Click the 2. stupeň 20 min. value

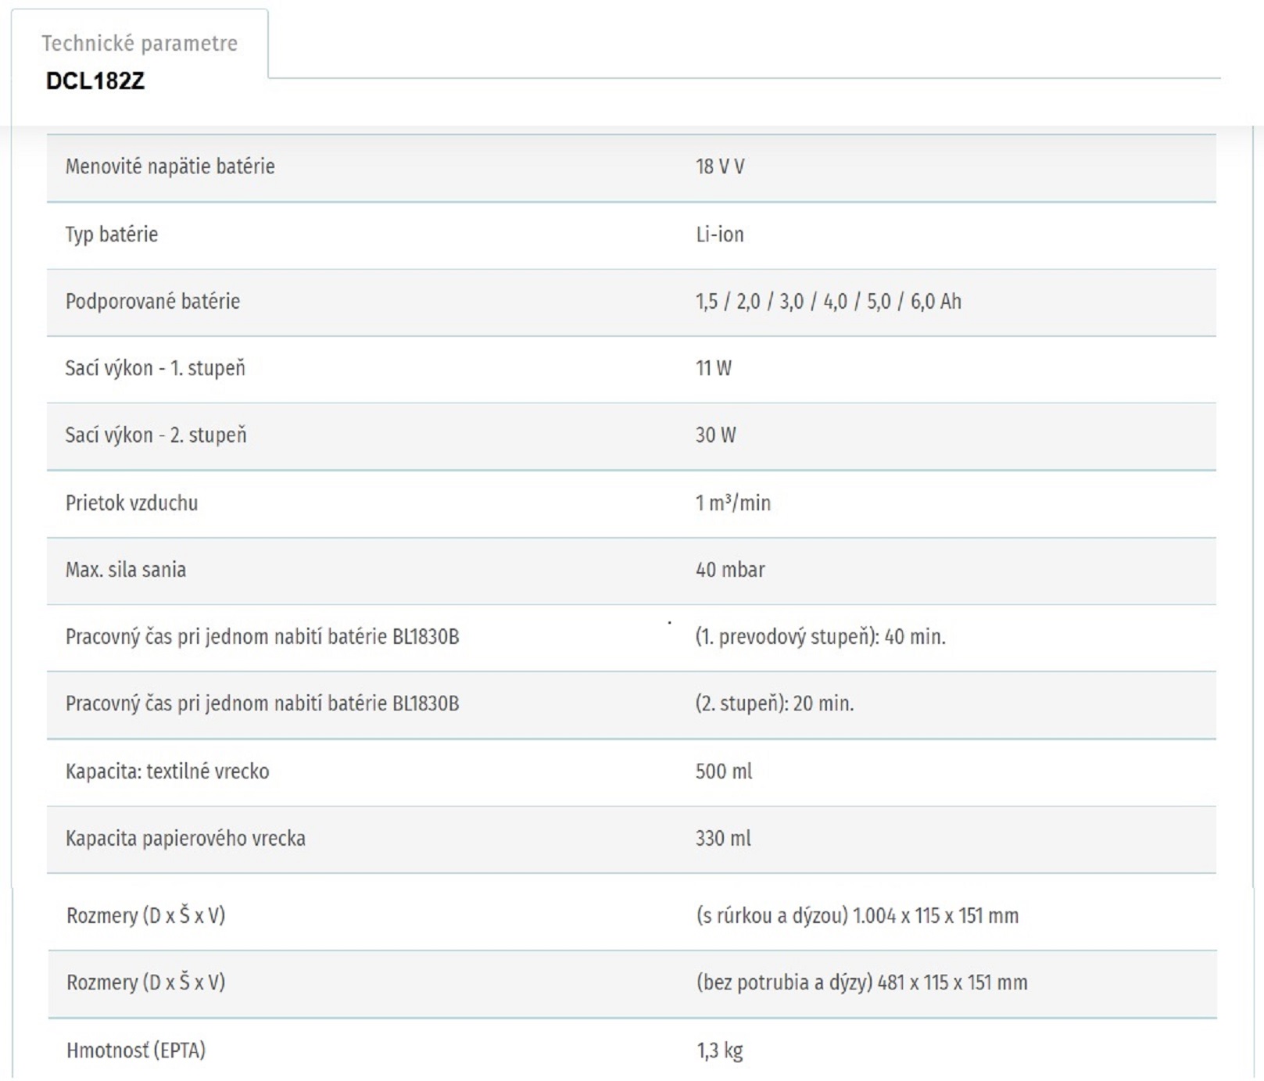point(774,703)
